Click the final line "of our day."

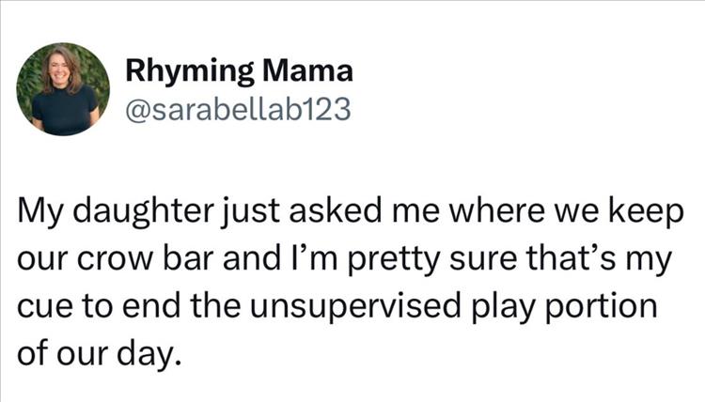pos(98,354)
